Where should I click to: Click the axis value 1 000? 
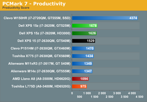[x=87, y=93]
